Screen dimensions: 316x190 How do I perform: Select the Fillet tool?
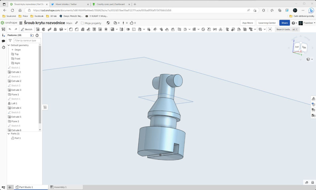(x=71, y=29)
